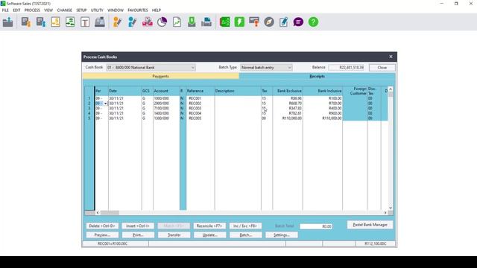The height and width of the screenshot is (268, 477).
Task: Click the cash book dollar-sheet icon
Action: pyautogui.click(x=55, y=22)
